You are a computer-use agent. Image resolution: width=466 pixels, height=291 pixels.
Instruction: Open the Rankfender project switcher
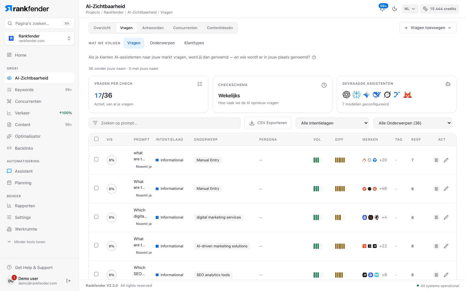pyautogui.click(x=39, y=38)
